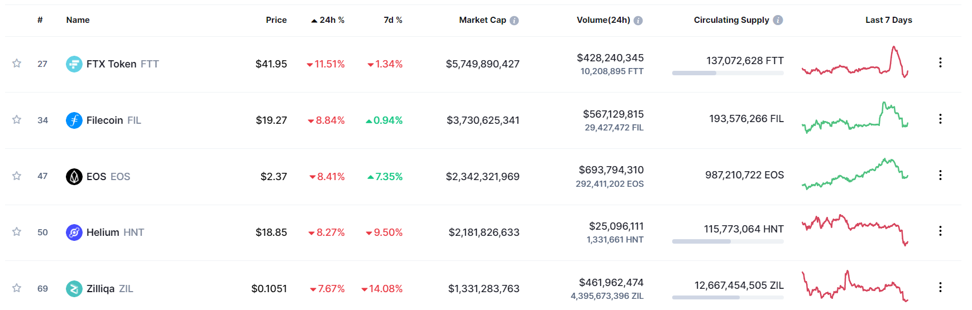This screenshot has width=972, height=310.
Task: Click the FTX Token logo icon
Action: pyautogui.click(x=74, y=64)
